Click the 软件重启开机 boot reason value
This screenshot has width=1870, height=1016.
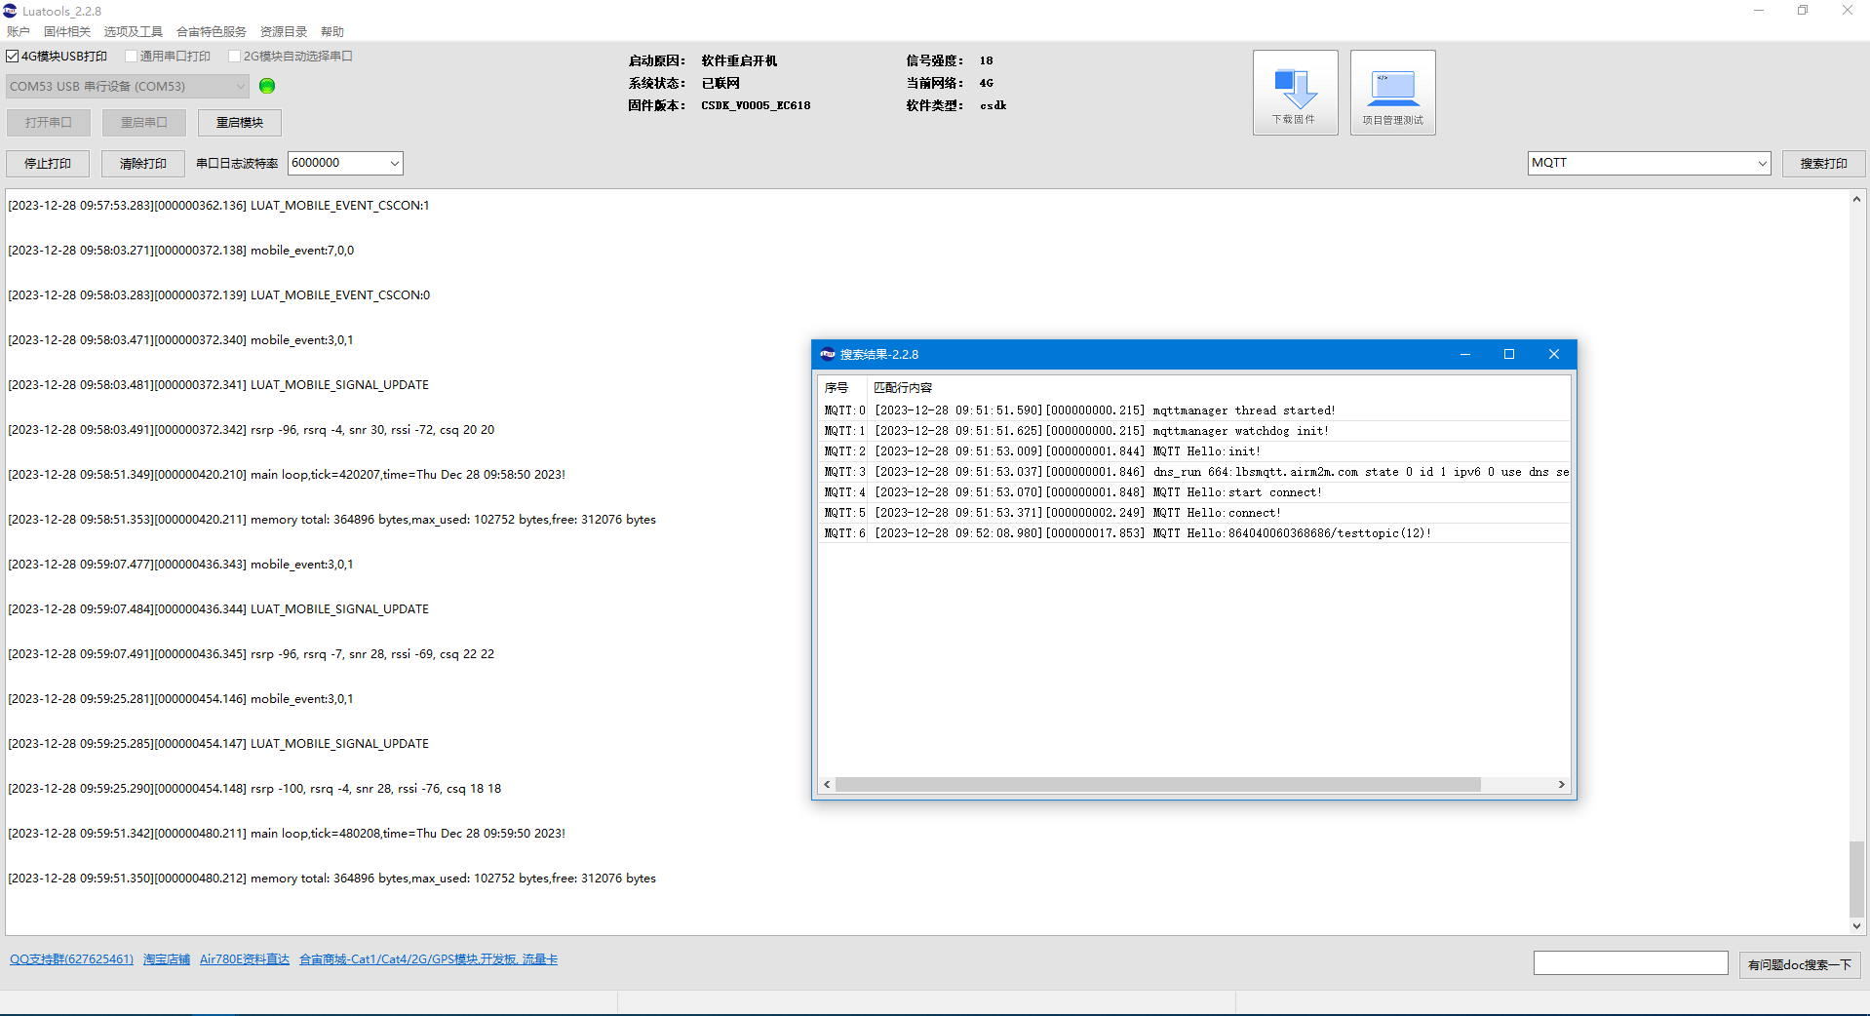(x=739, y=60)
